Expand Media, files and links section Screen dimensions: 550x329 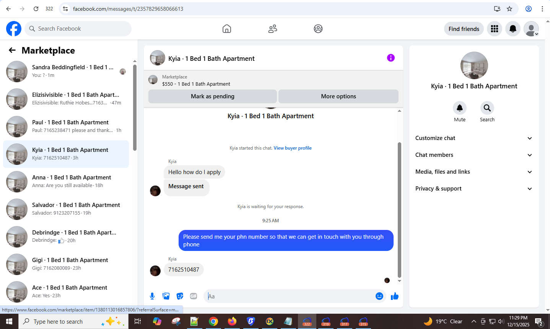click(x=474, y=172)
